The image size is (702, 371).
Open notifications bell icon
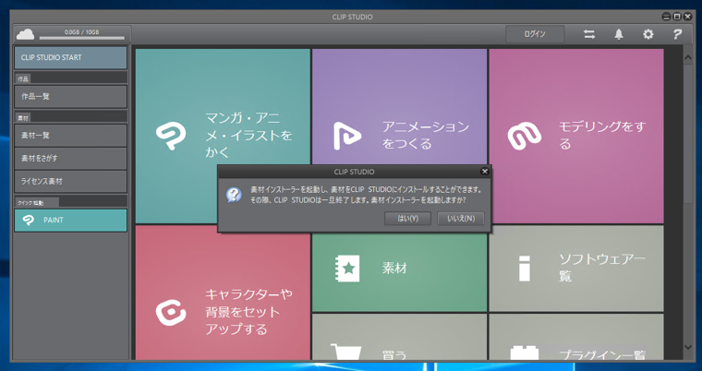[x=618, y=34]
